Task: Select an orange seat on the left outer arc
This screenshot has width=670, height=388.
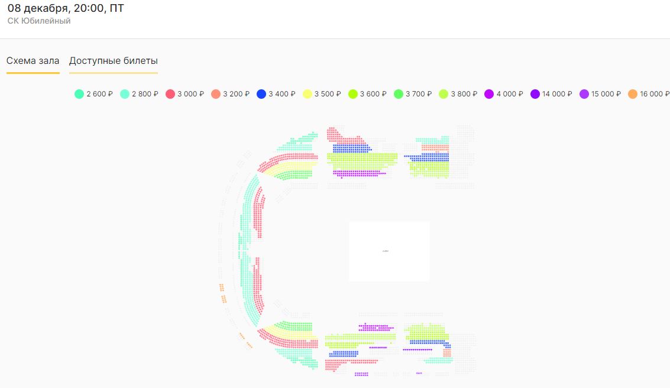Action: [x=221, y=287]
